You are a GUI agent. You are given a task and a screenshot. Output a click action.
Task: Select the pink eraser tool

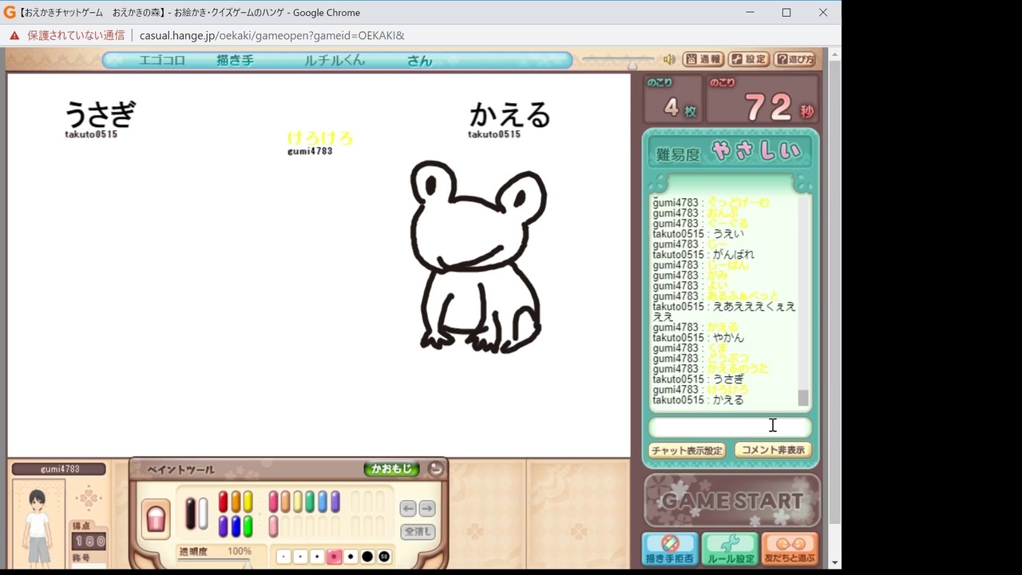point(156,517)
